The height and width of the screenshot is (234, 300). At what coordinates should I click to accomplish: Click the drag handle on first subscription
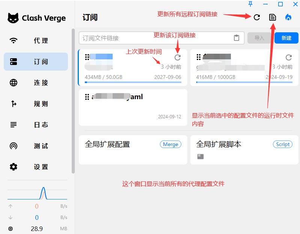pos(87,57)
